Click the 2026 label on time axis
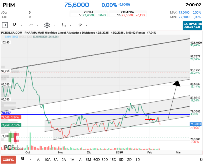 coord(119,152)
